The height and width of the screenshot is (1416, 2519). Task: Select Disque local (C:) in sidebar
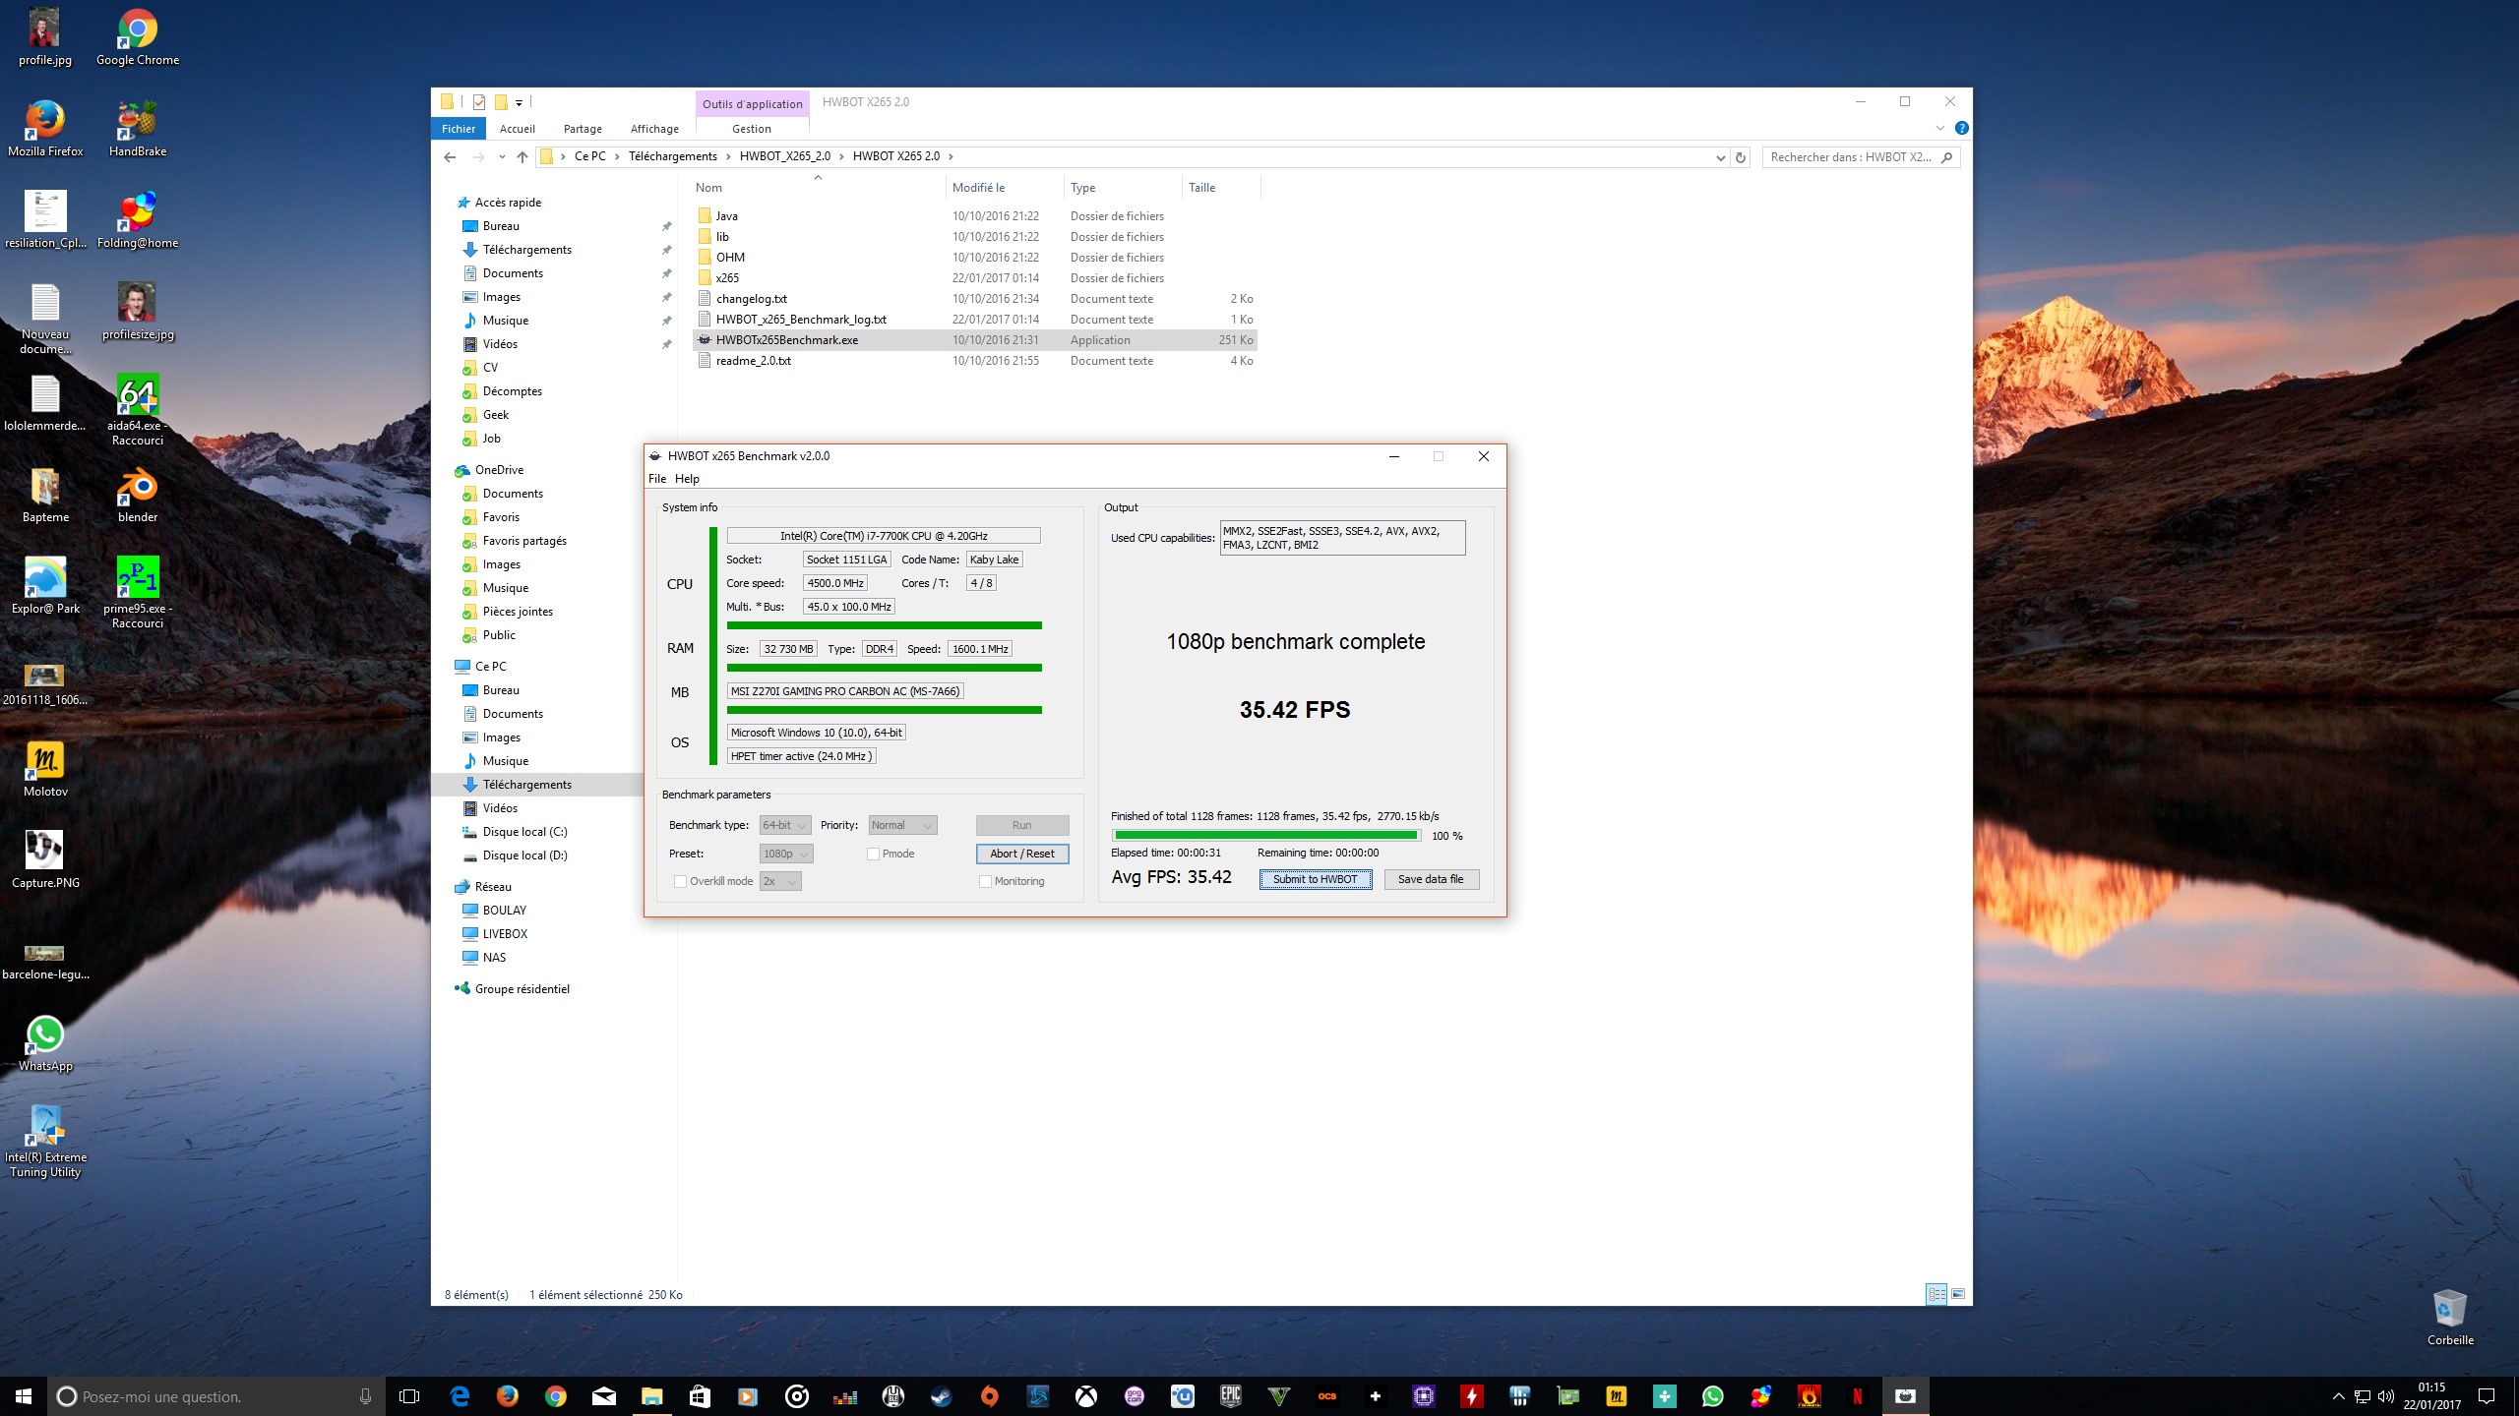524,832
